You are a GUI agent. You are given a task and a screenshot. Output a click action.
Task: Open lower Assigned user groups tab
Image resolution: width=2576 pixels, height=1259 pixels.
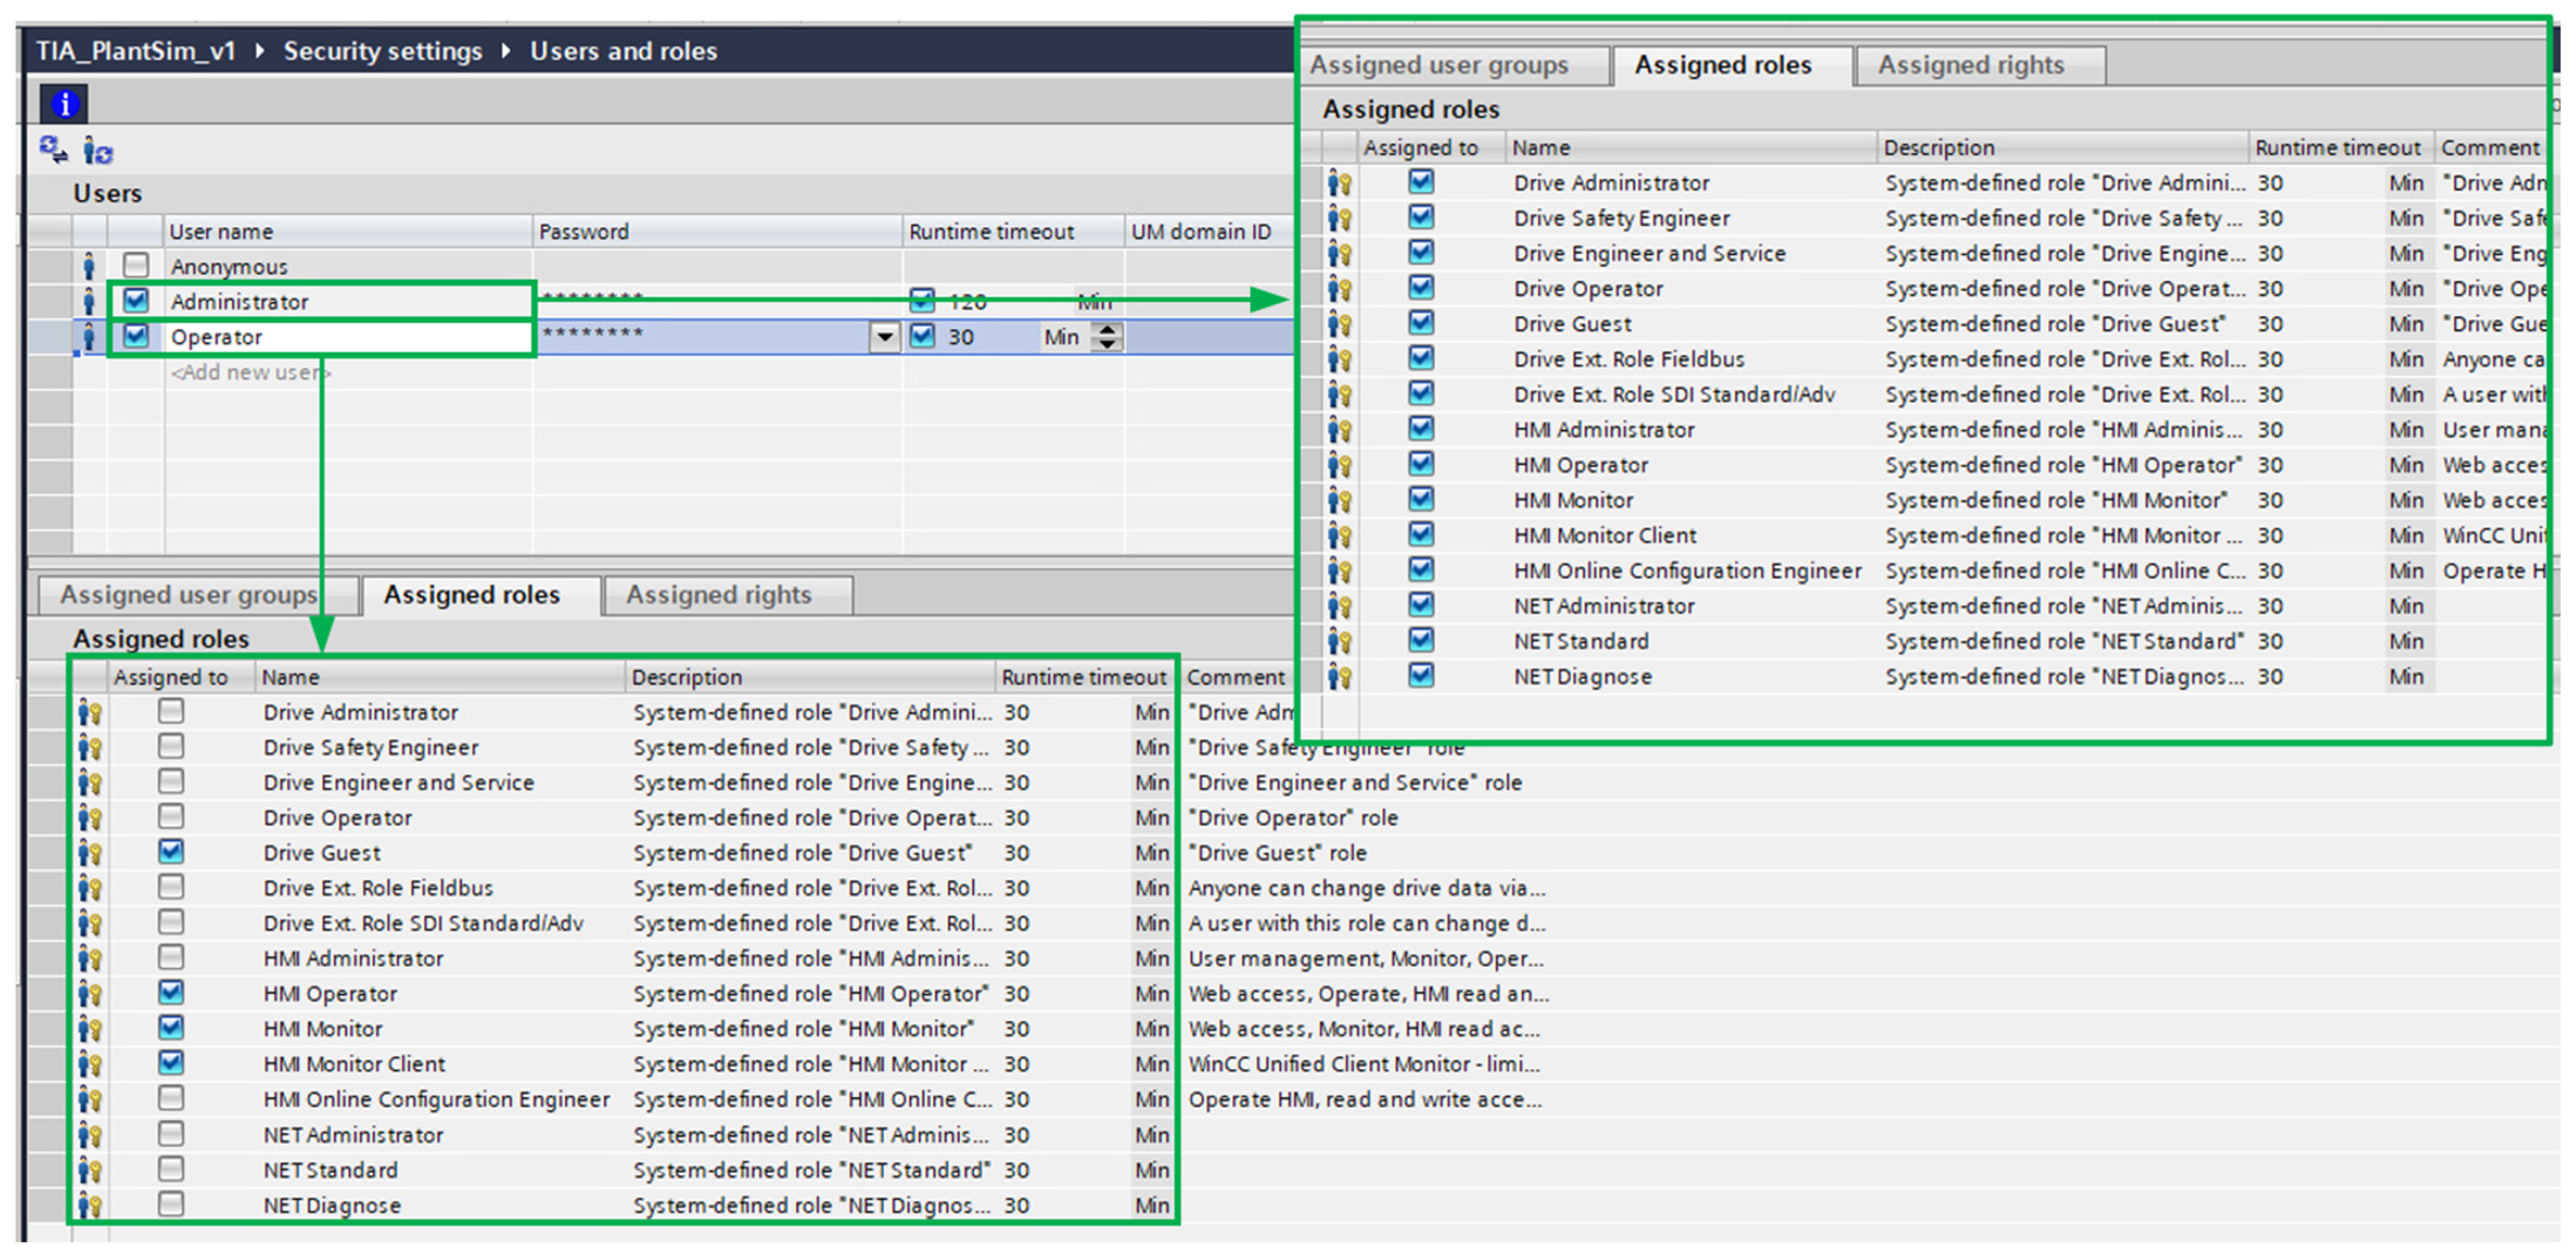pyautogui.click(x=188, y=595)
